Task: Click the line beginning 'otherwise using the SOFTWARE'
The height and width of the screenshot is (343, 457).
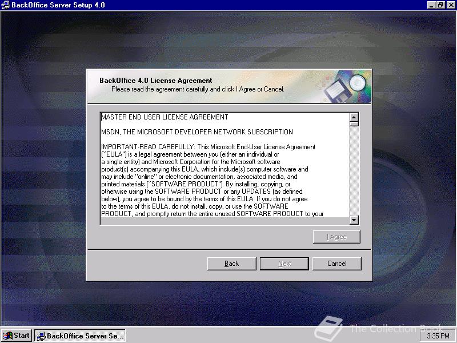Action: click(x=202, y=192)
